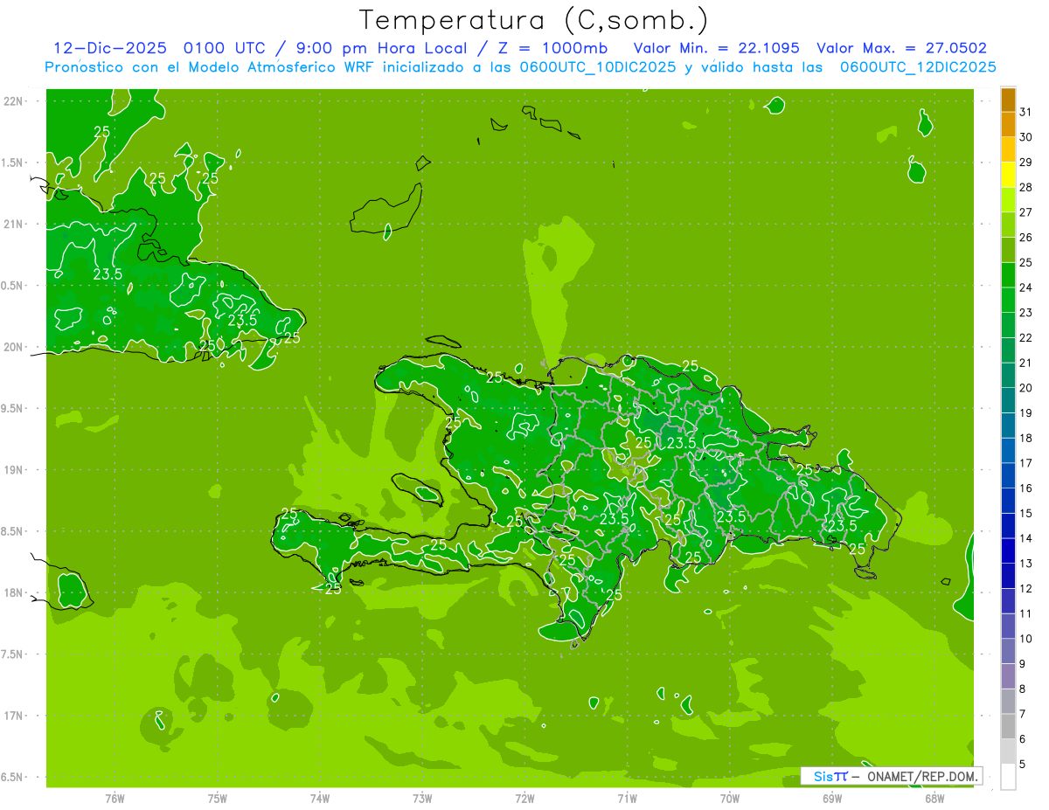Click the title 'Temperatura (C,somb.)'
The width and height of the screenshot is (1049, 810).
click(x=533, y=20)
